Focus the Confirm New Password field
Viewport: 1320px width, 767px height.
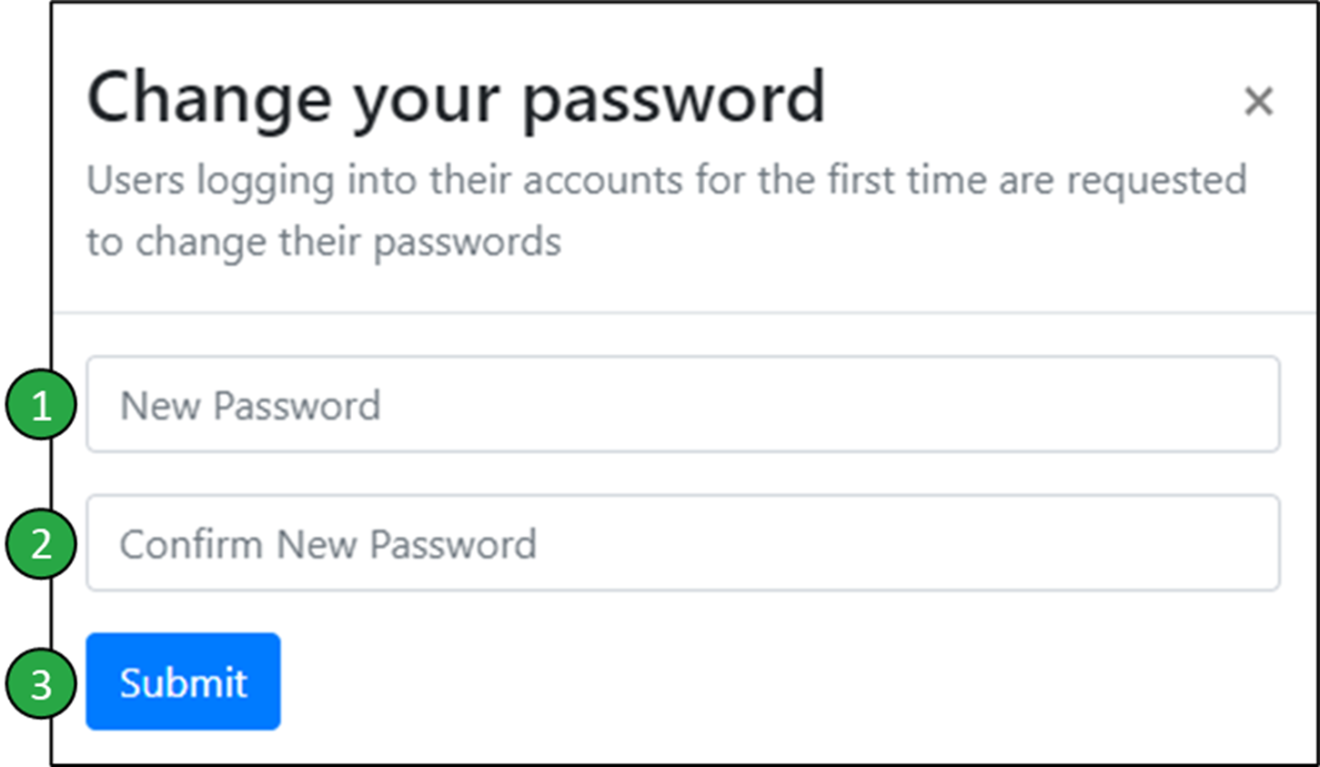pos(682,543)
